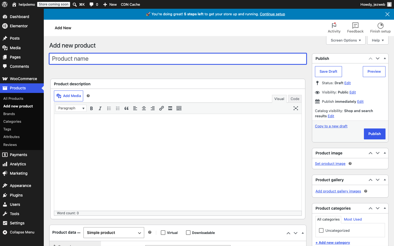Open the Activity panel

tap(334, 28)
